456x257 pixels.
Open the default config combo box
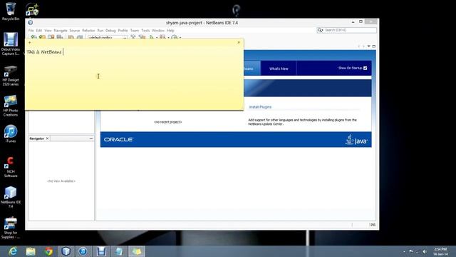point(108,37)
